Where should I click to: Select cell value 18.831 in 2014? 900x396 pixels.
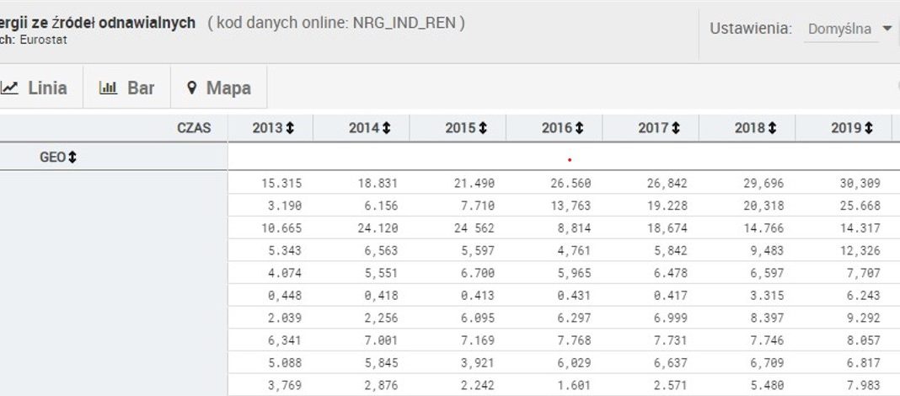pos(378,183)
